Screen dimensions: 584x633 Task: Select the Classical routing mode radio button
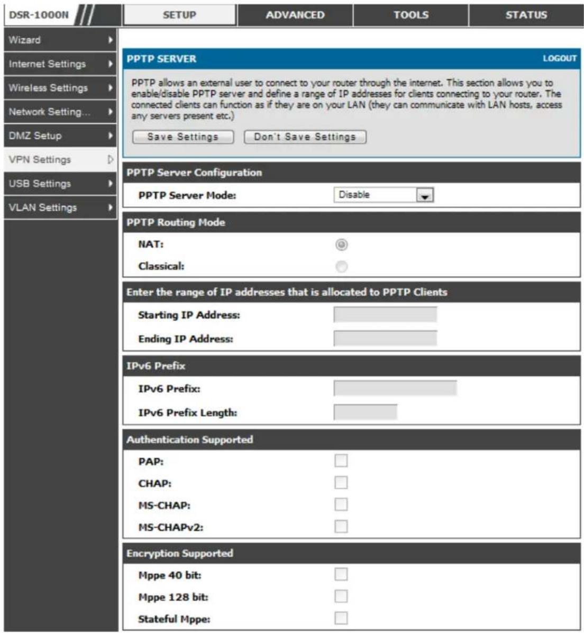[x=341, y=266]
